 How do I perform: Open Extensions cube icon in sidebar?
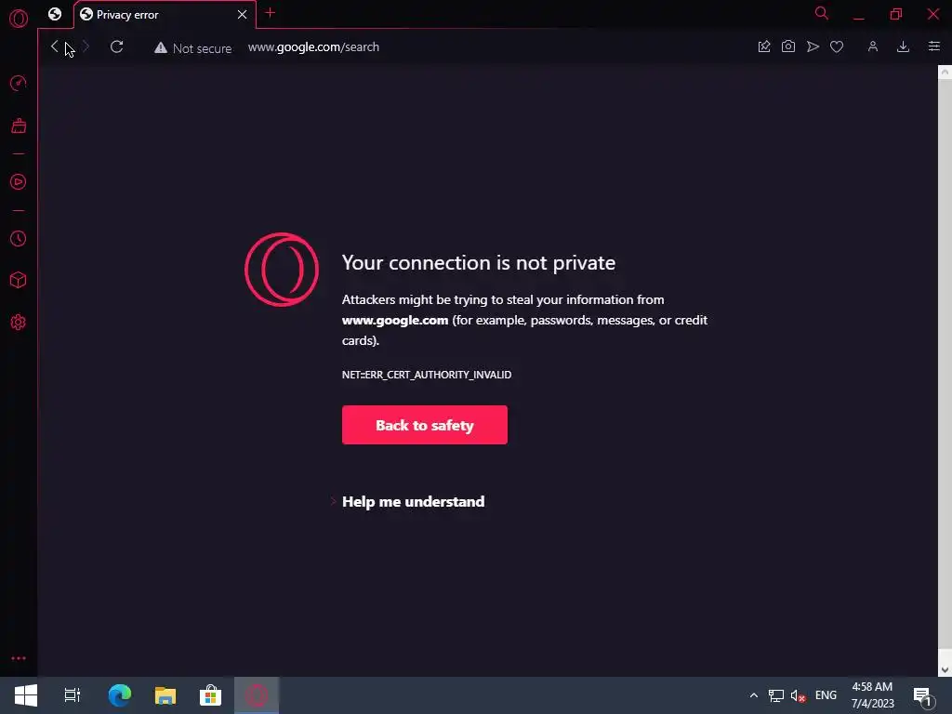(x=19, y=280)
